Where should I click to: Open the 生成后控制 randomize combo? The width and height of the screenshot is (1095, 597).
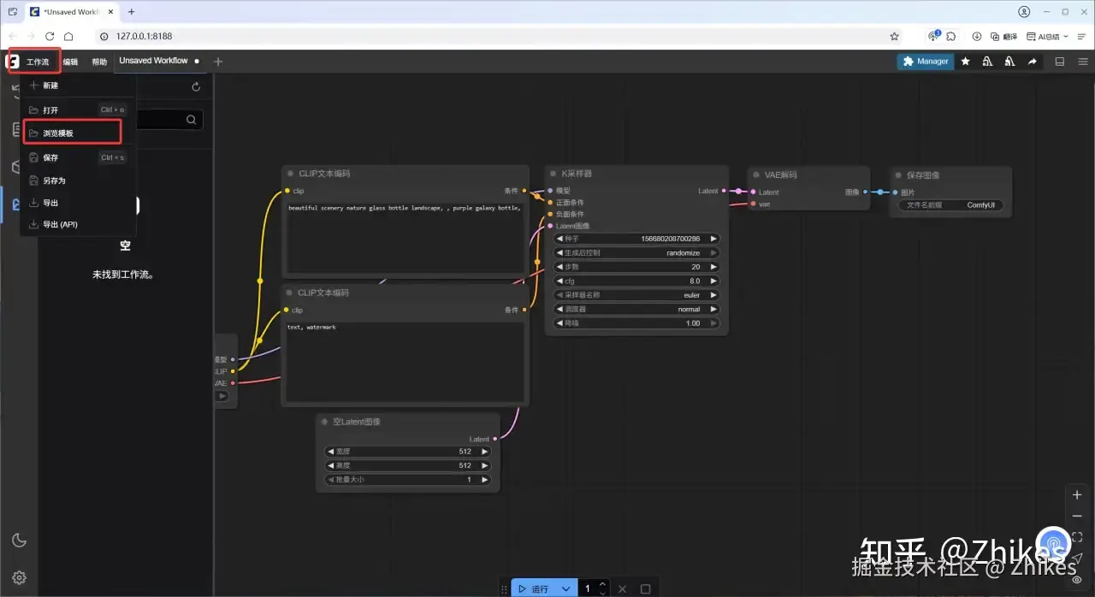point(637,253)
